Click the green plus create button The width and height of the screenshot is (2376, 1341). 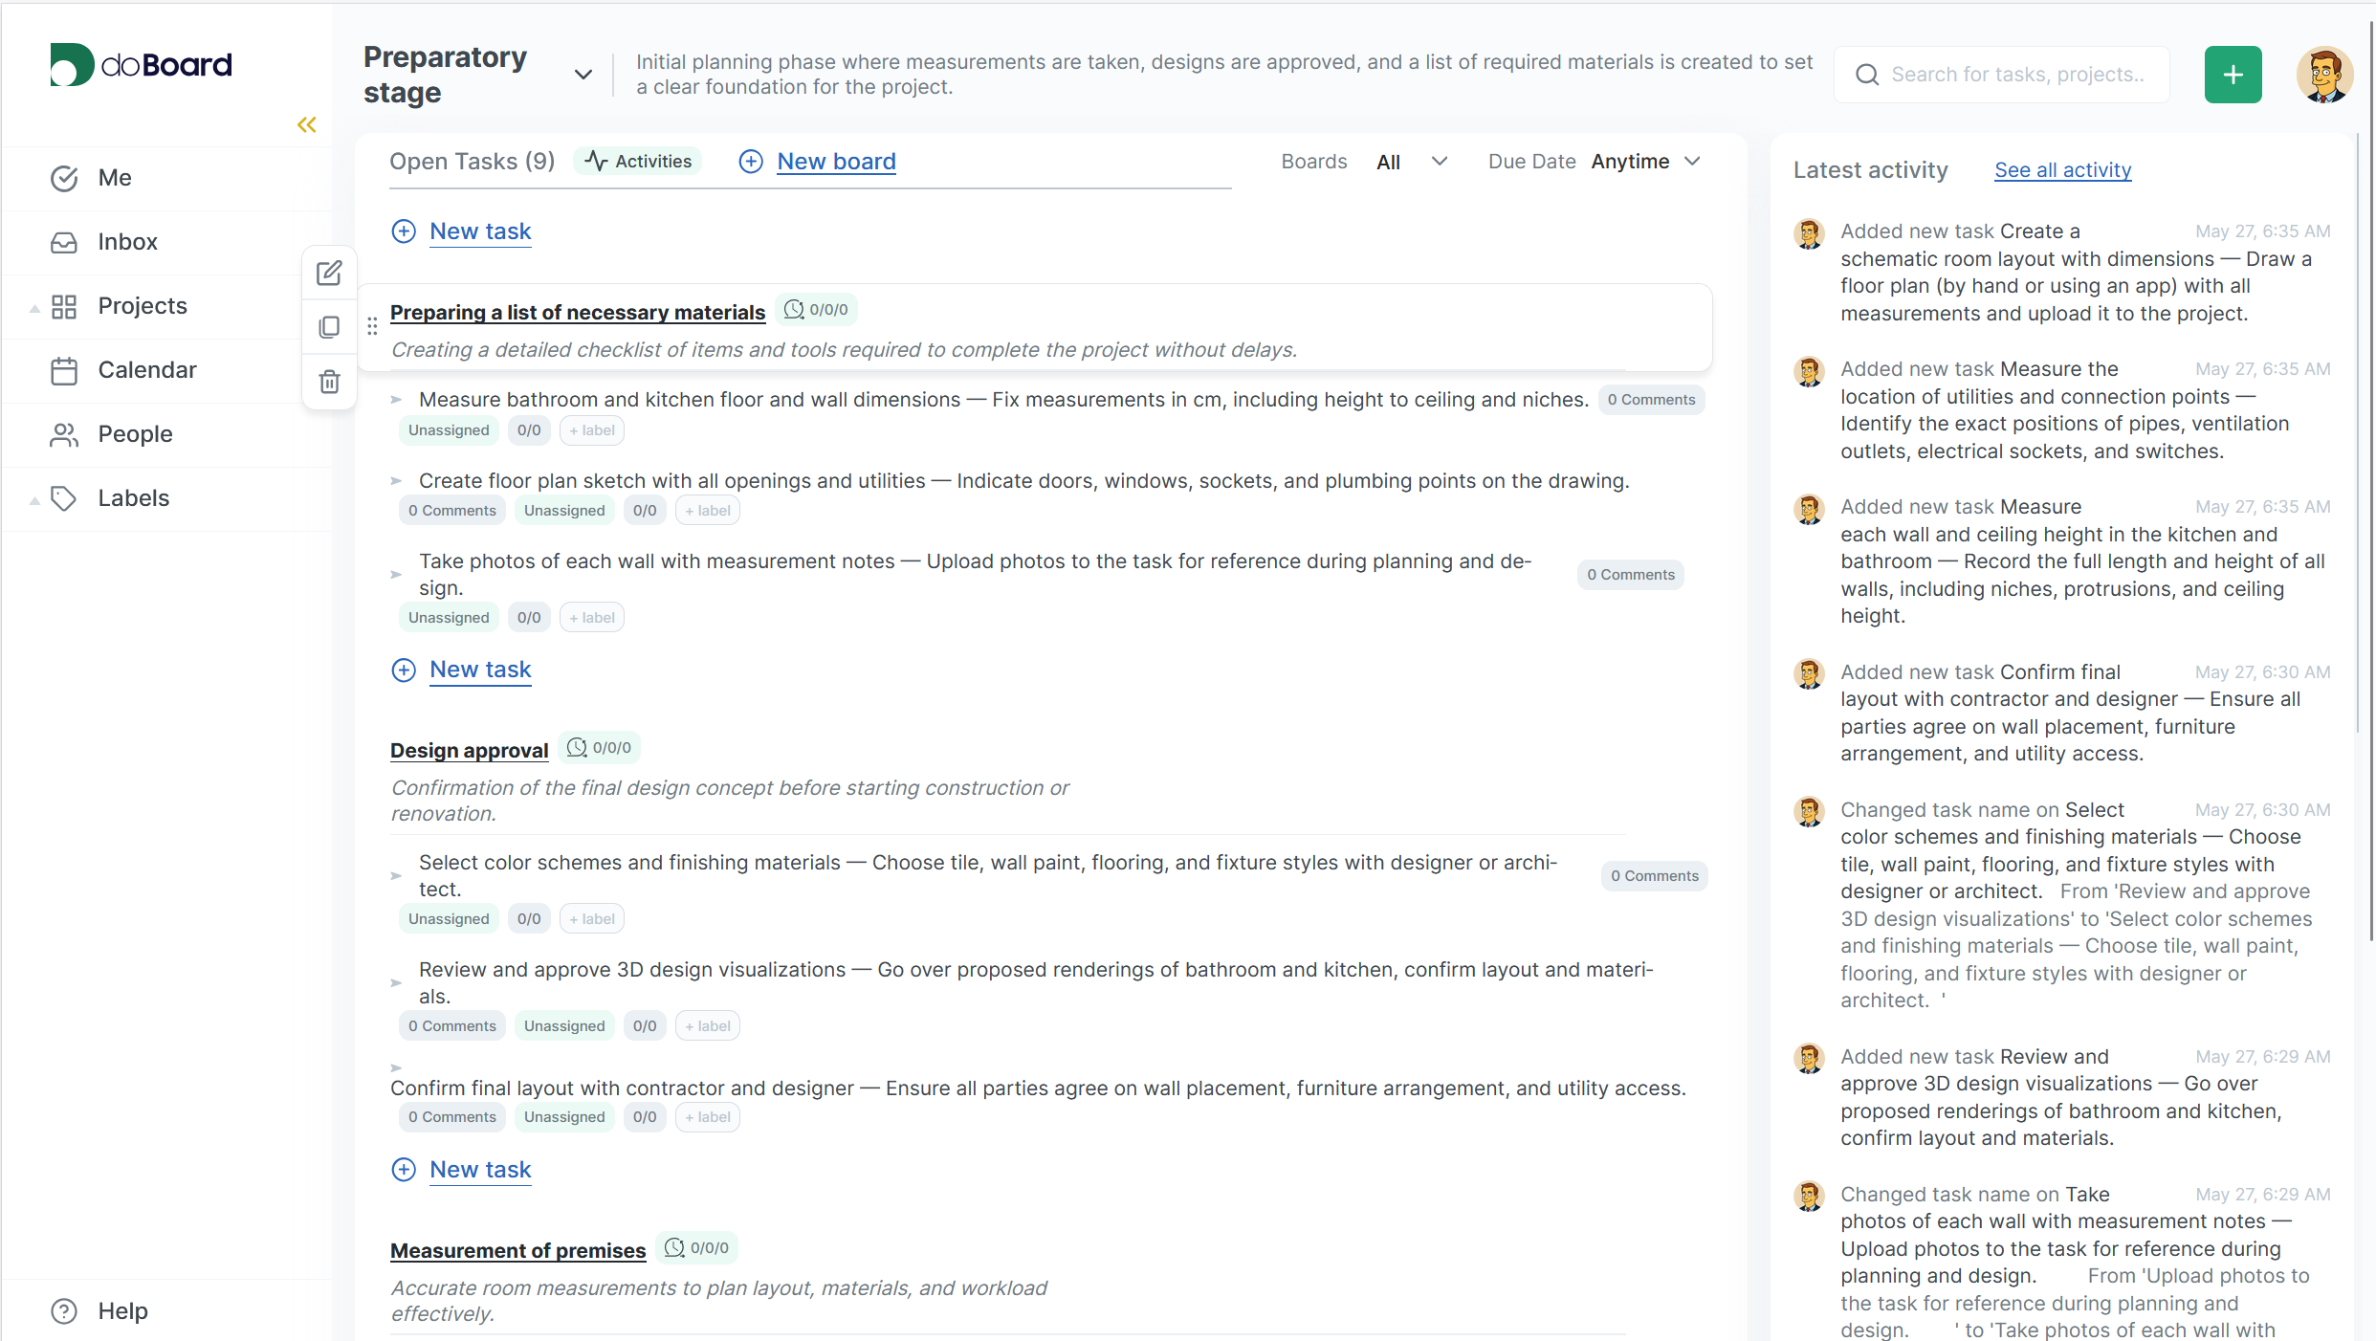(x=2233, y=74)
